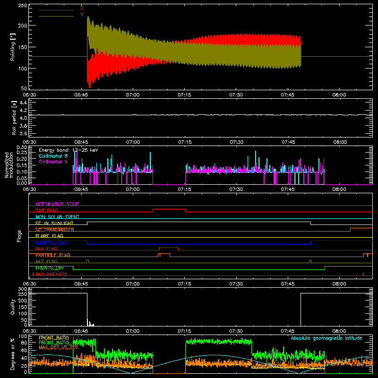Viewport: 378px width, 378px height.
Task: Click the red X legend line
Action: coord(56,10)
